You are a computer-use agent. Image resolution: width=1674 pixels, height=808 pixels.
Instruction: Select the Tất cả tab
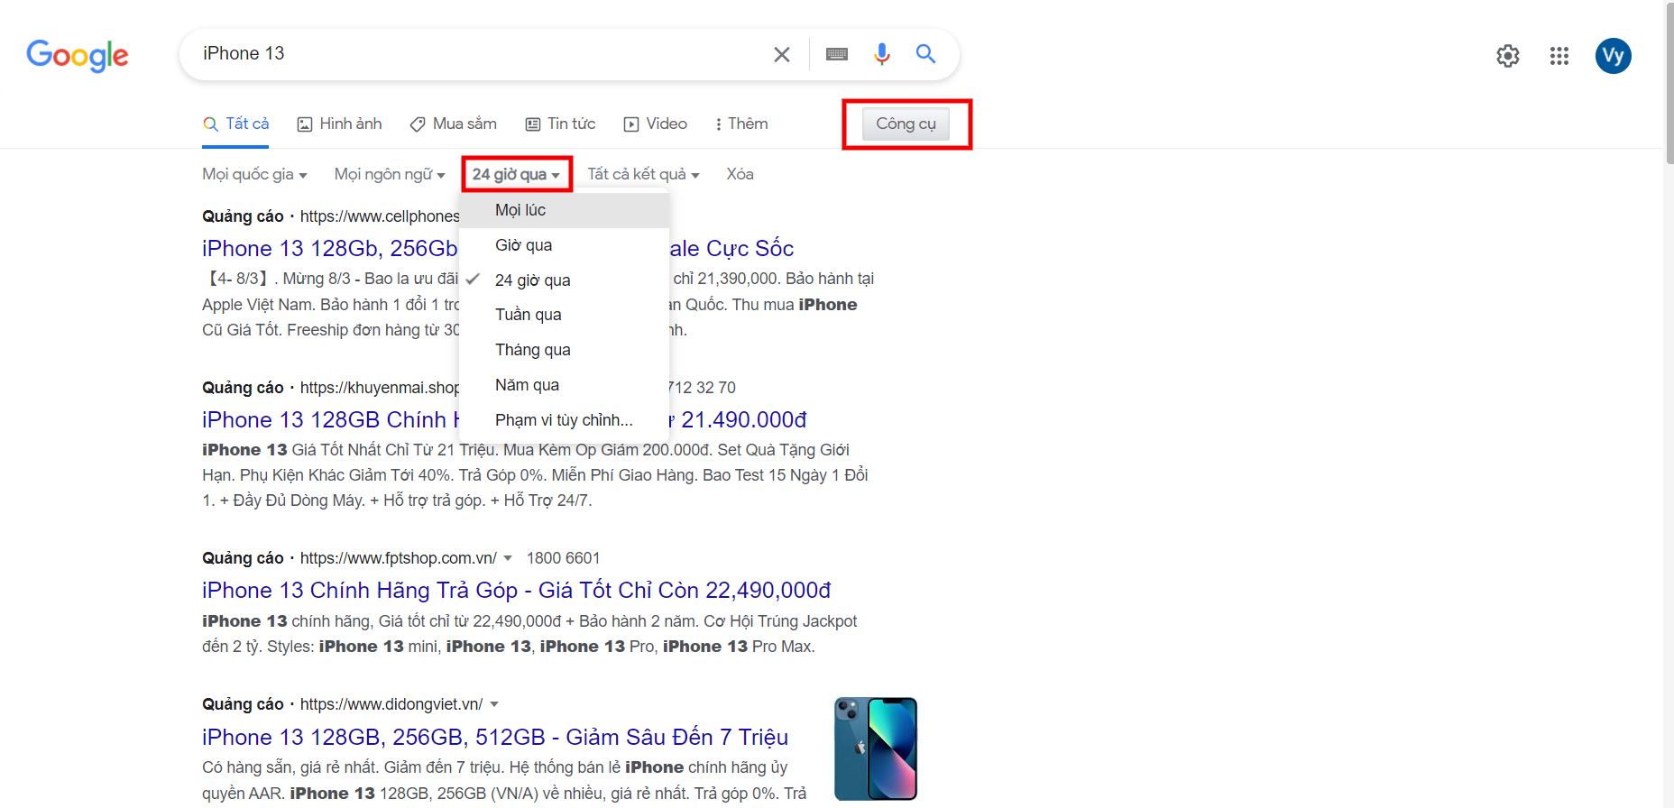(x=236, y=124)
